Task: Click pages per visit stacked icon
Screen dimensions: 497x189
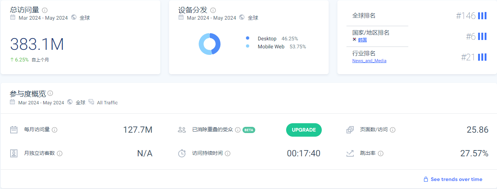Action: click(x=350, y=130)
